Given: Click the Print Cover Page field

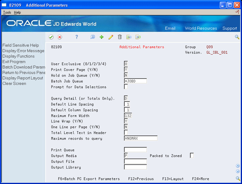Looking at the screenshot, I should (126, 69).
